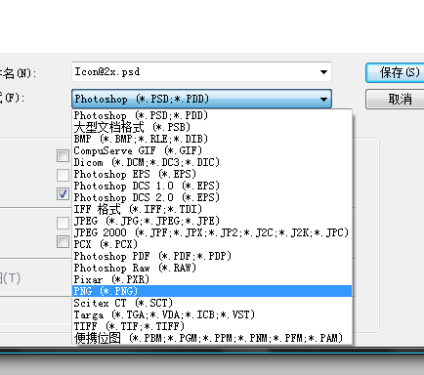This screenshot has width=424, height=375.
Task: Choose BMP (*.BMP;*.RLE;*.DIB) format
Action: click(212, 139)
